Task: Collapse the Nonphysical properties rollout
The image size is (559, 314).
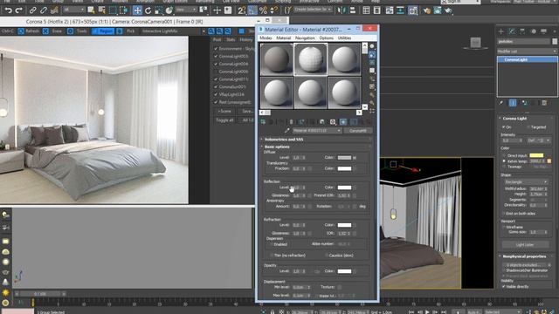Action: [524, 256]
